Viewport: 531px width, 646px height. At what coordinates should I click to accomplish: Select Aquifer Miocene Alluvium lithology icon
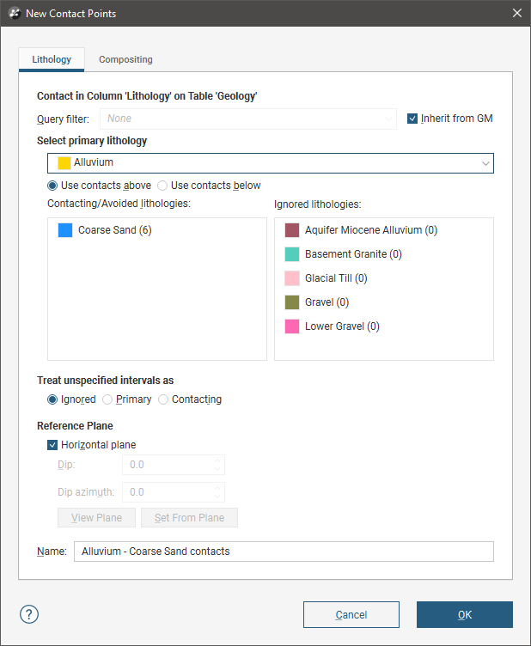292,230
